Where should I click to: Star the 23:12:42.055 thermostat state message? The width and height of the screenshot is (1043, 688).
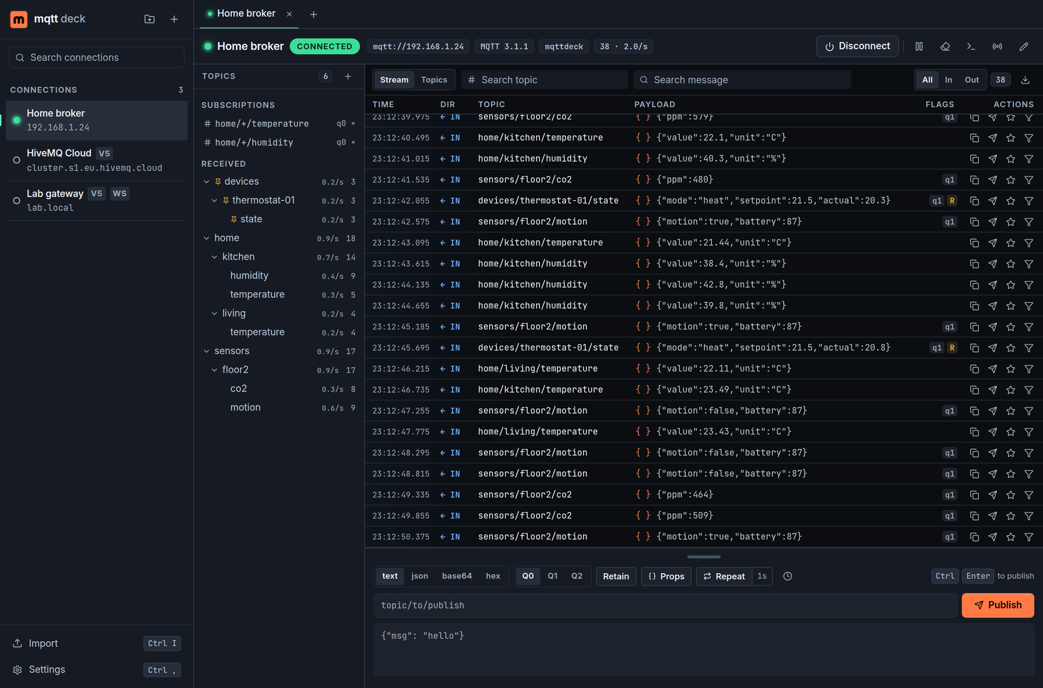[x=1011, y=201]
